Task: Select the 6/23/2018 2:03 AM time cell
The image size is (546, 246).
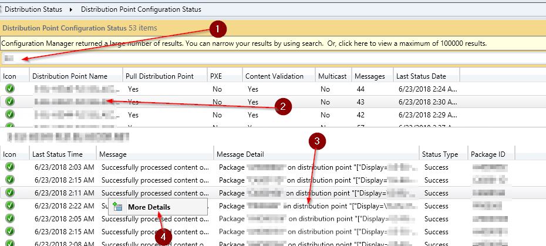Action: pyautogui.click(x=65, y=167)
